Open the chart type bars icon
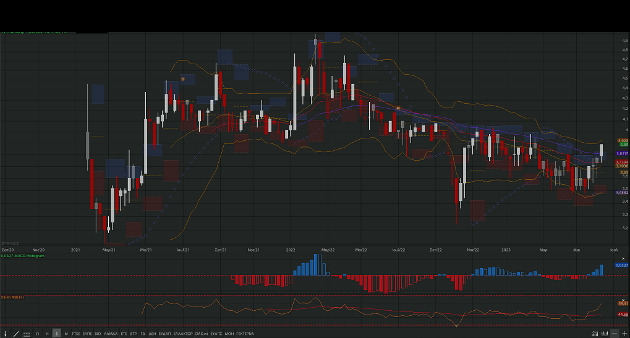 [605, 334]
